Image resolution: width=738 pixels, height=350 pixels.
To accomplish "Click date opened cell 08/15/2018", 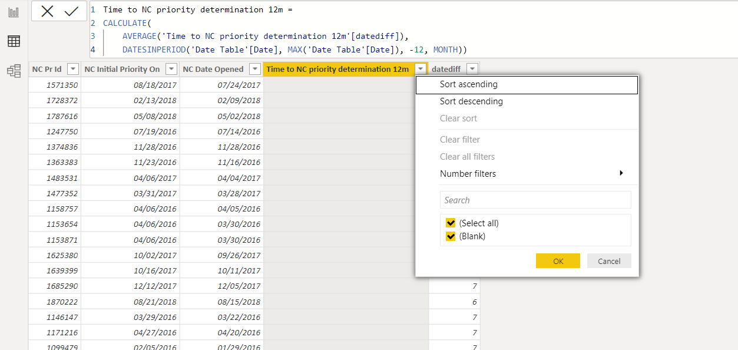I will point(221,302).
